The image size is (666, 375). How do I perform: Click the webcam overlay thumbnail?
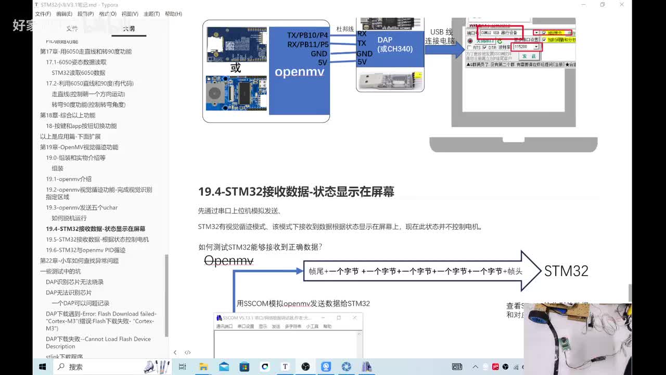578,339
